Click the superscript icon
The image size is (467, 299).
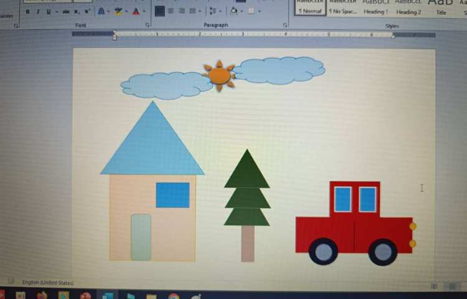(87, 12)
